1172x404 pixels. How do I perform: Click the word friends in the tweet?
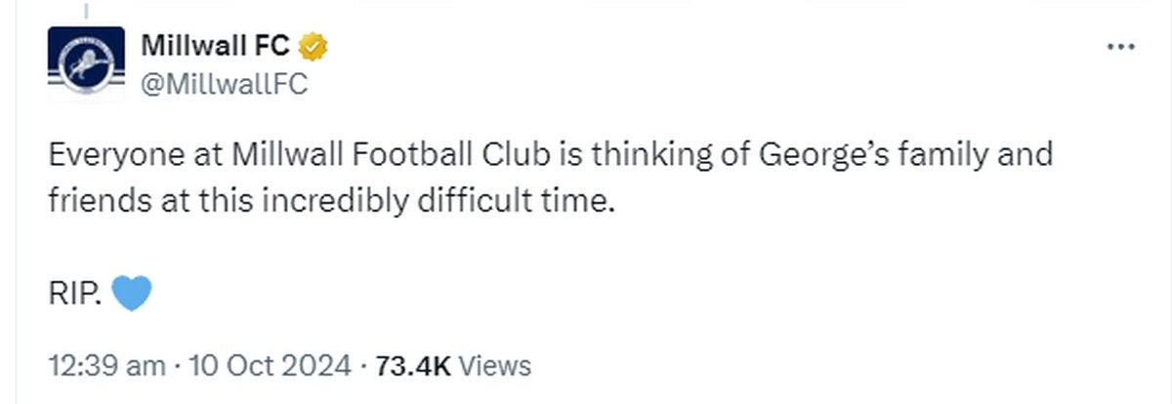point(92,203)
